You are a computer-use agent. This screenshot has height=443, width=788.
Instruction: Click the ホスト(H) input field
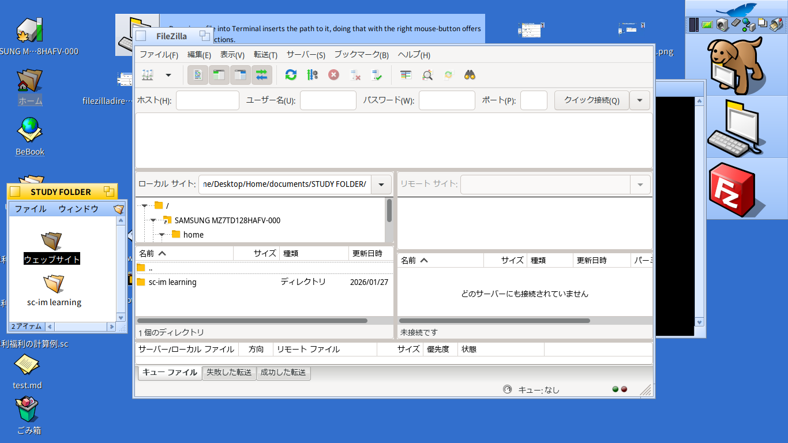tap(207, 100)
